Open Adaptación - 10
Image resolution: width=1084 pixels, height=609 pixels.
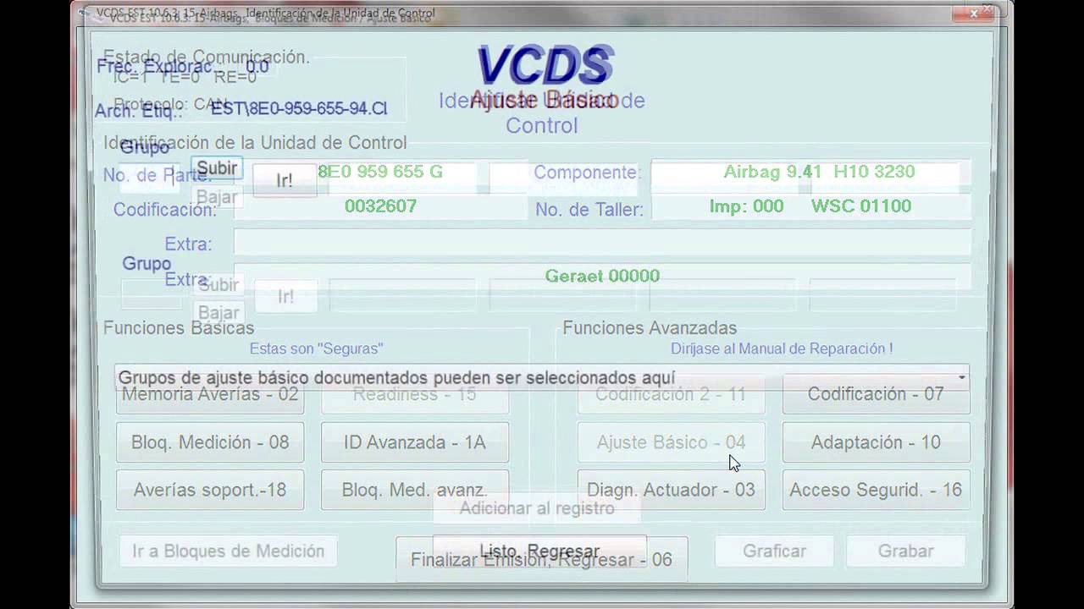point(876,442)
